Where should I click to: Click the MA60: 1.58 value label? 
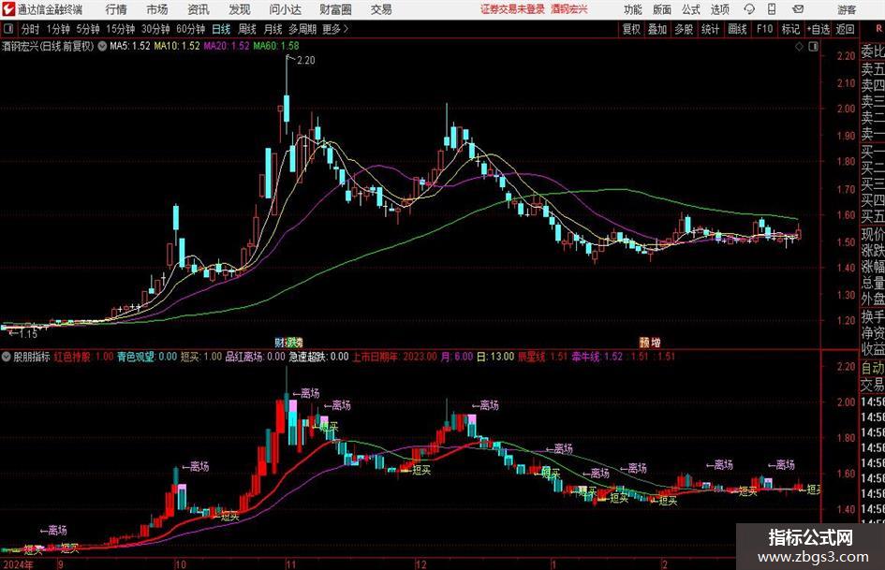pos(276,46)
